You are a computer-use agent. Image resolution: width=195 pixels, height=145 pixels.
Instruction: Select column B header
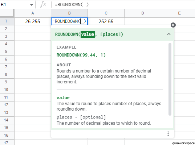(x=69, y=13)
